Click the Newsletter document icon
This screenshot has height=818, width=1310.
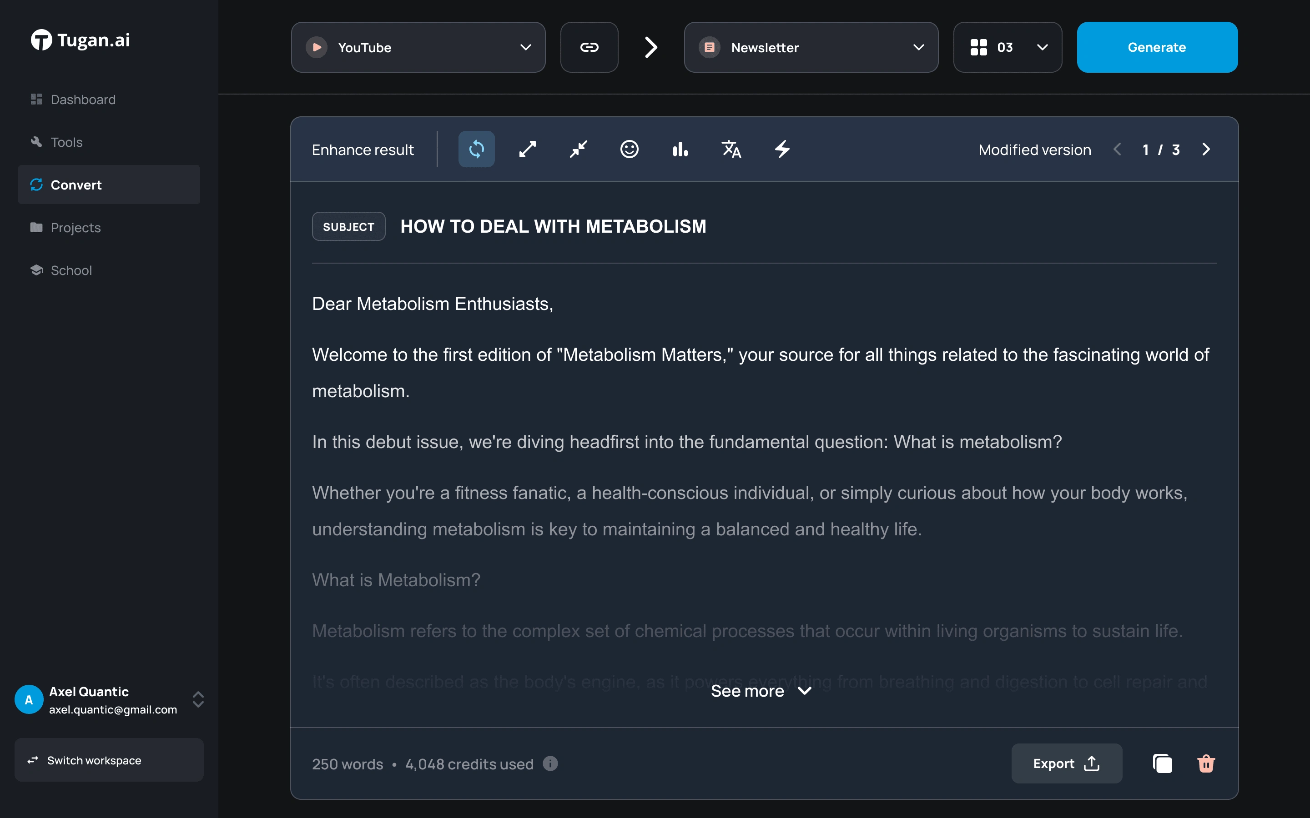click(x=710, y=48)
